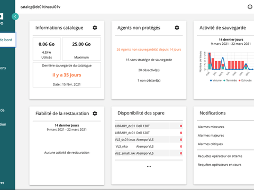Viewport: 254px width, 190px height.
Task: Click '15 sans stratégie de sauvegarde'
Action: pos(149,60)
